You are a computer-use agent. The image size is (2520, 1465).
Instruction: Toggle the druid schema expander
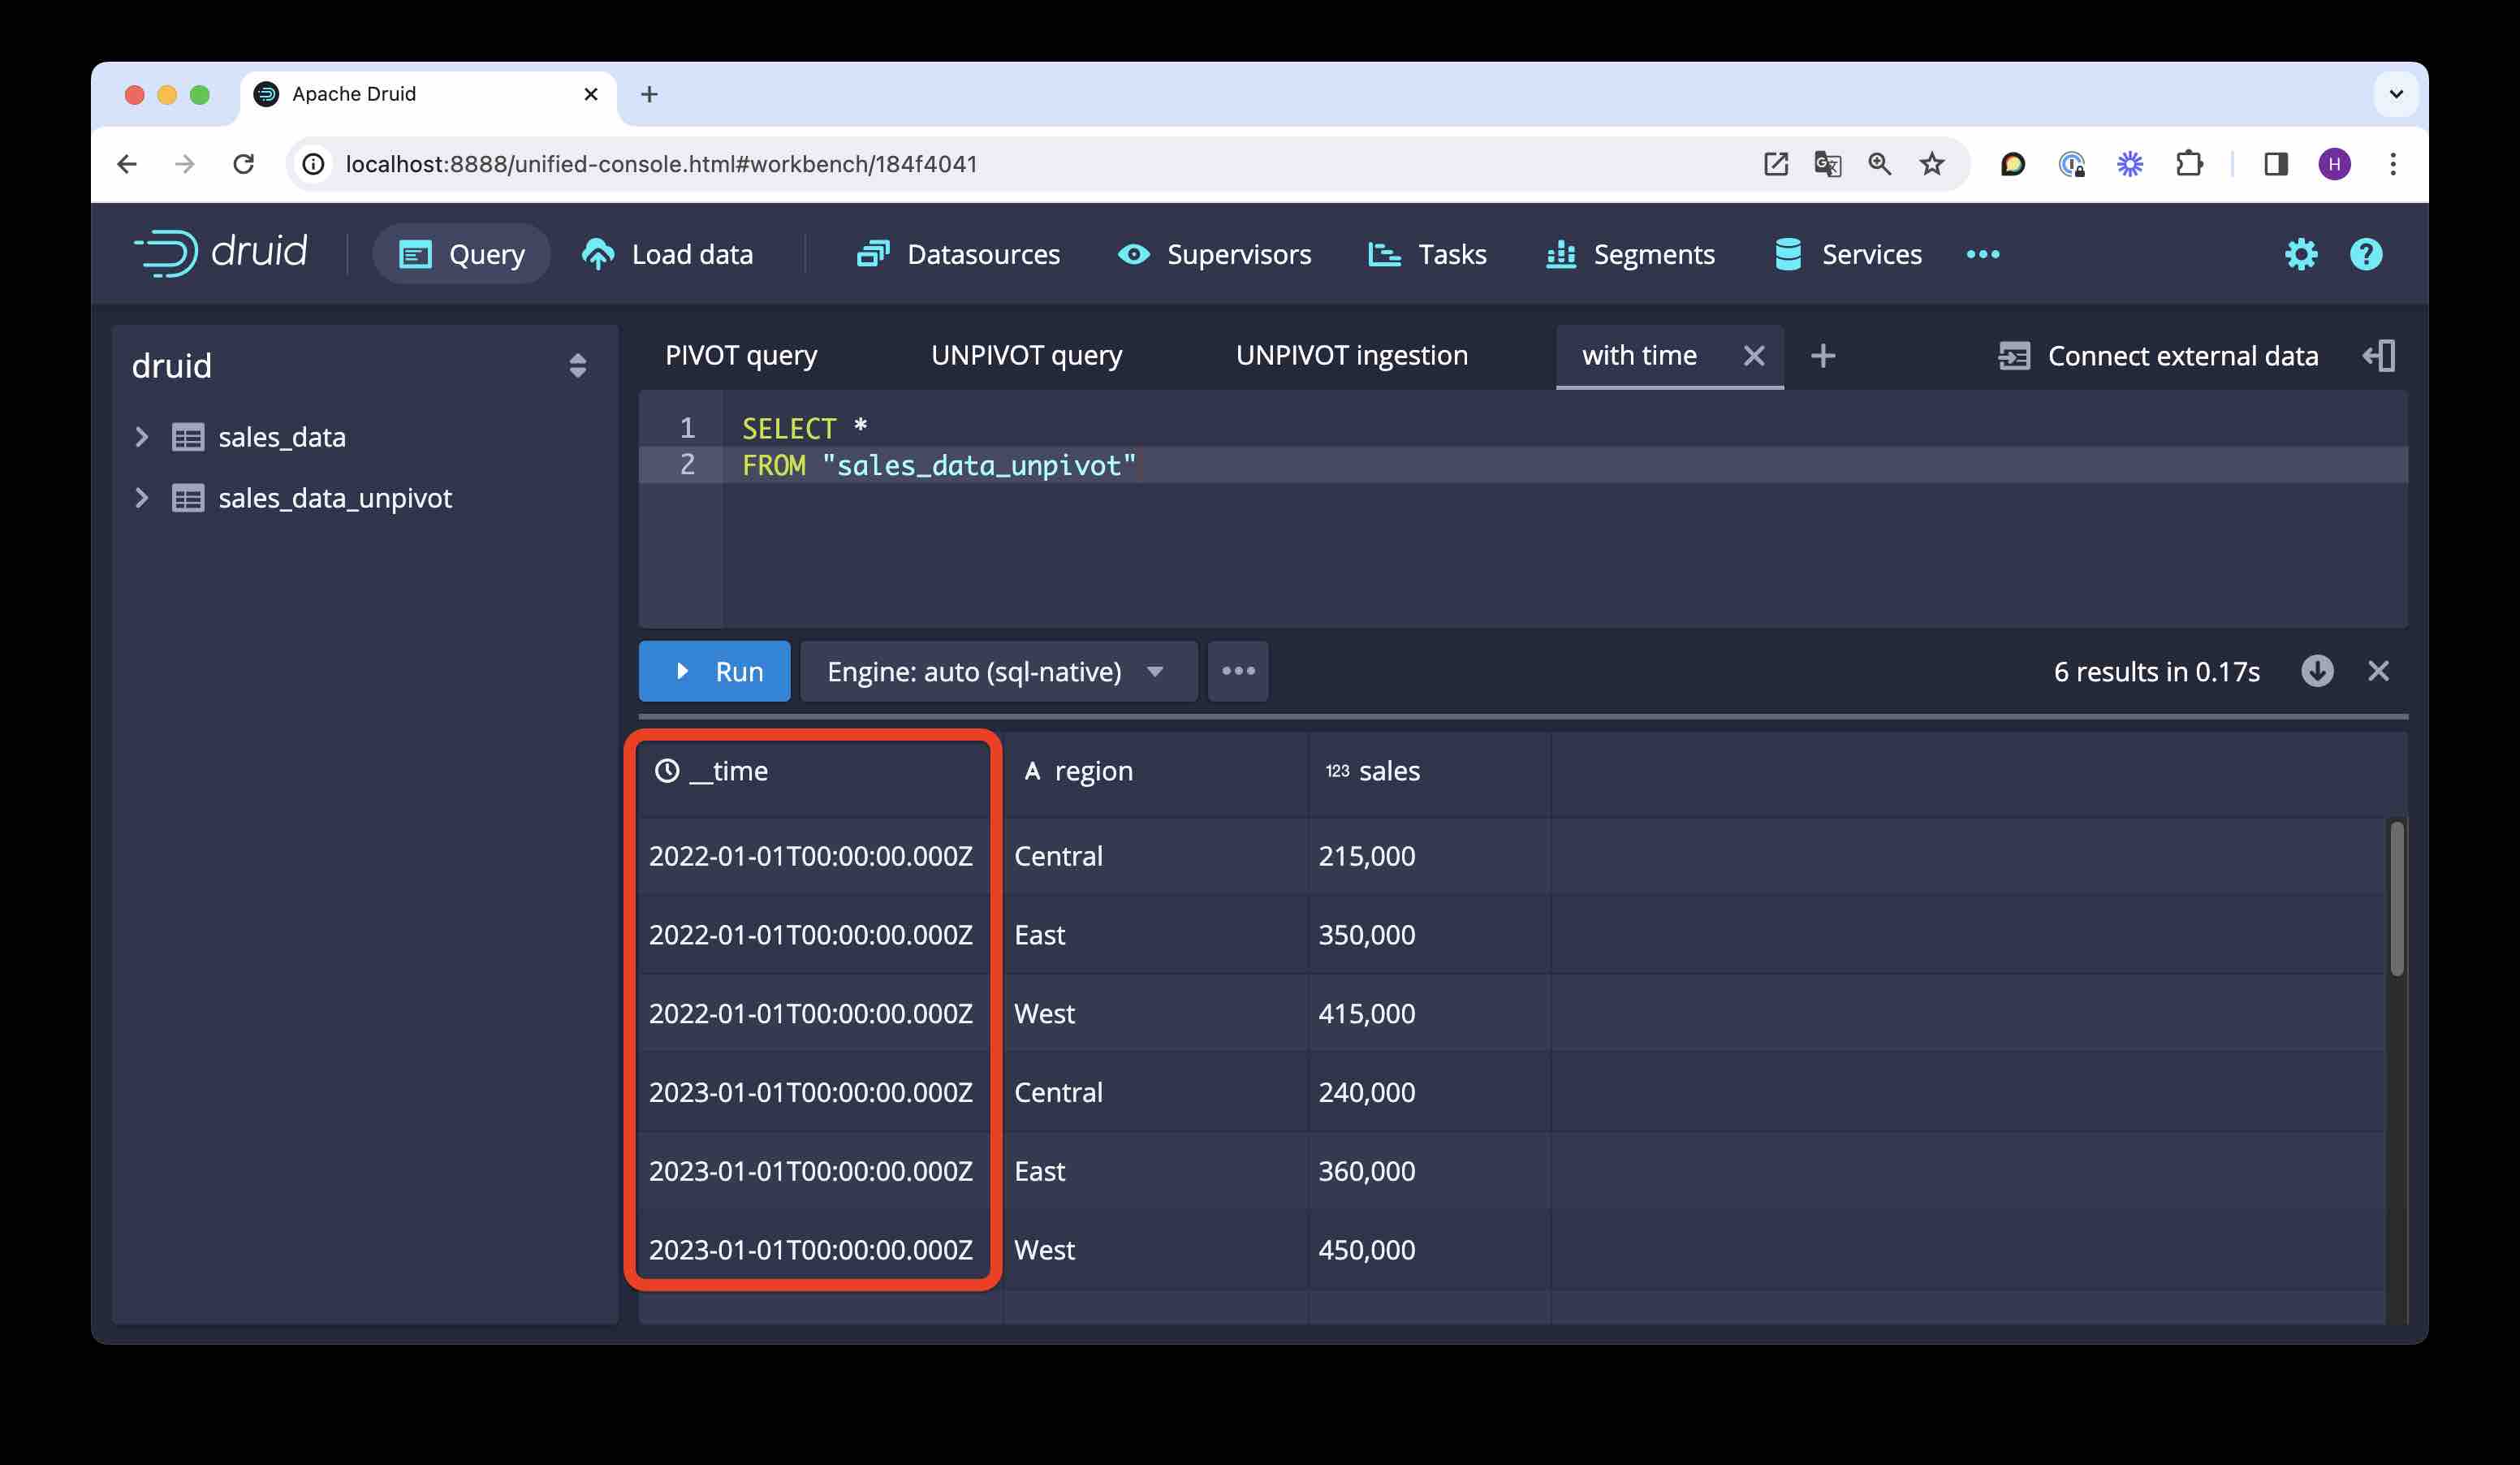[x=577, y=365]
